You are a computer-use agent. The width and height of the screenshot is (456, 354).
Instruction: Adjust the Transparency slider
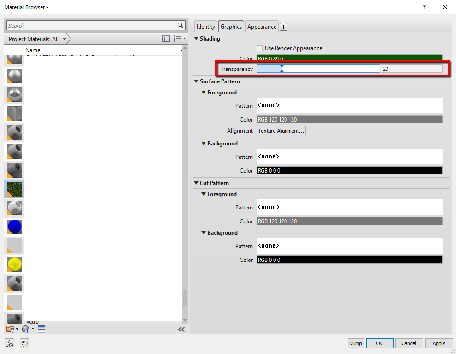click(x=282, y=68)
